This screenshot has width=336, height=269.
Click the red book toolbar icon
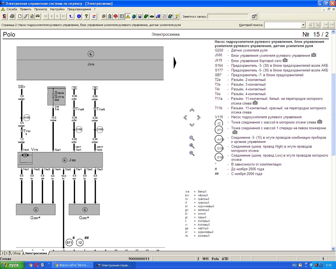pos(116,17)
